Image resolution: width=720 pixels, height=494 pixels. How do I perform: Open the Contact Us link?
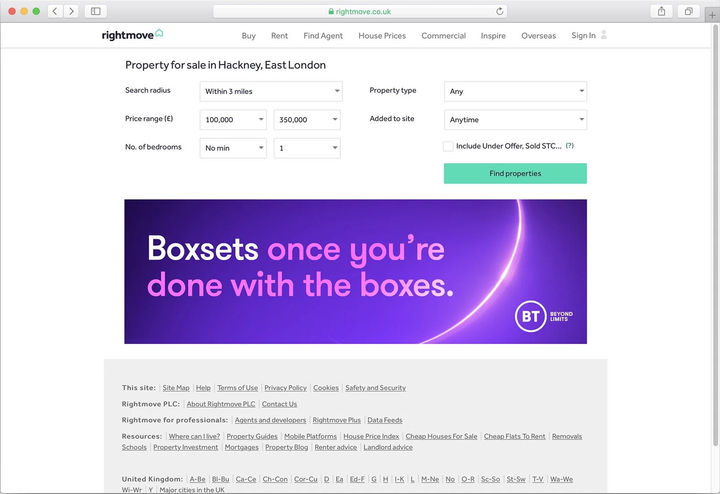(x=279, y=404)
